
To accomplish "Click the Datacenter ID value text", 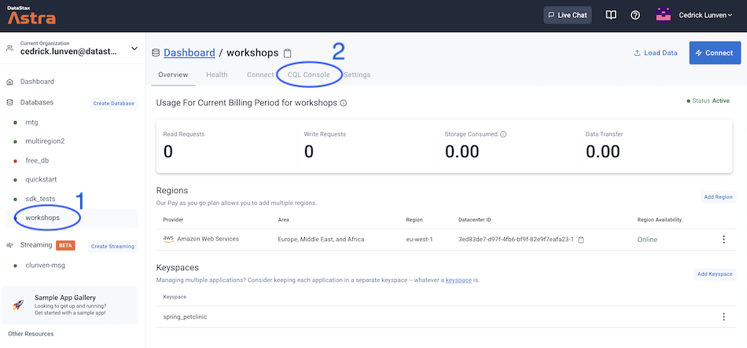I will [516, 240].
